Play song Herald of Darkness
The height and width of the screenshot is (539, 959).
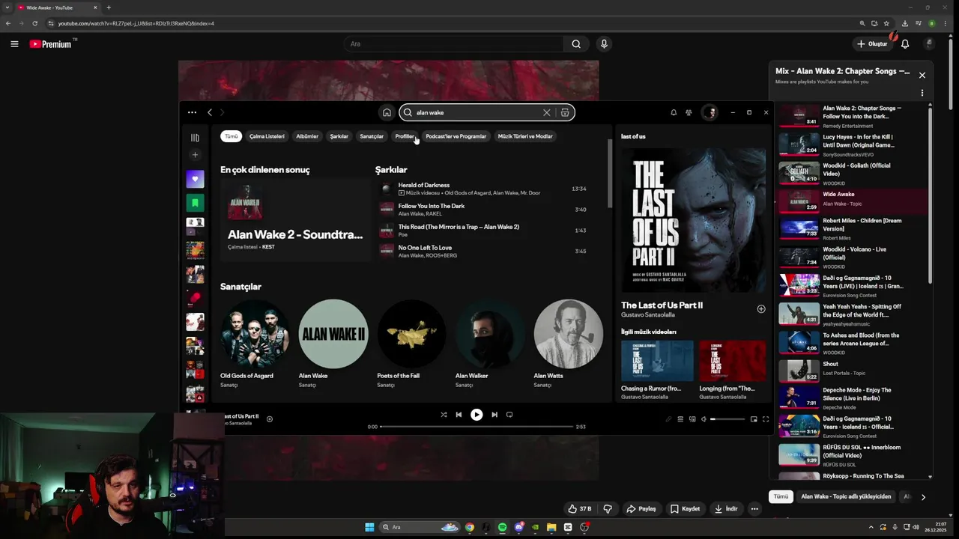click(423, 185)
